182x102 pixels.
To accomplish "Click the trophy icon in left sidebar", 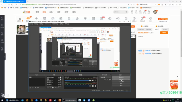I will pos(2,48).
